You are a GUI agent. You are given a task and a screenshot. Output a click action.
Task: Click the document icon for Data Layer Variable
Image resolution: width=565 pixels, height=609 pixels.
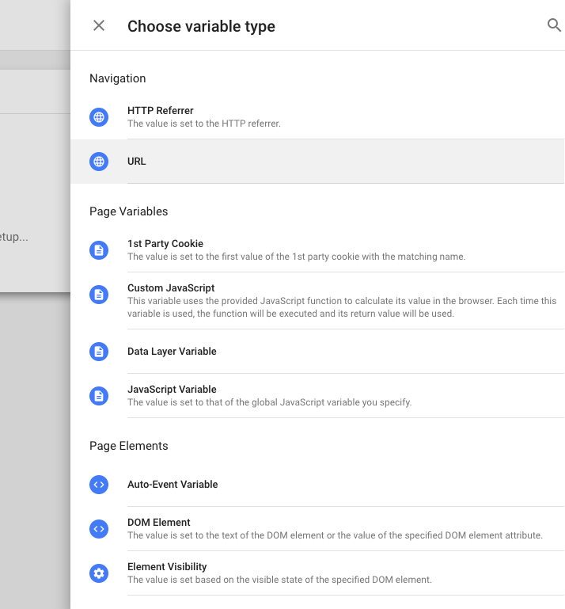coord(99,352)
